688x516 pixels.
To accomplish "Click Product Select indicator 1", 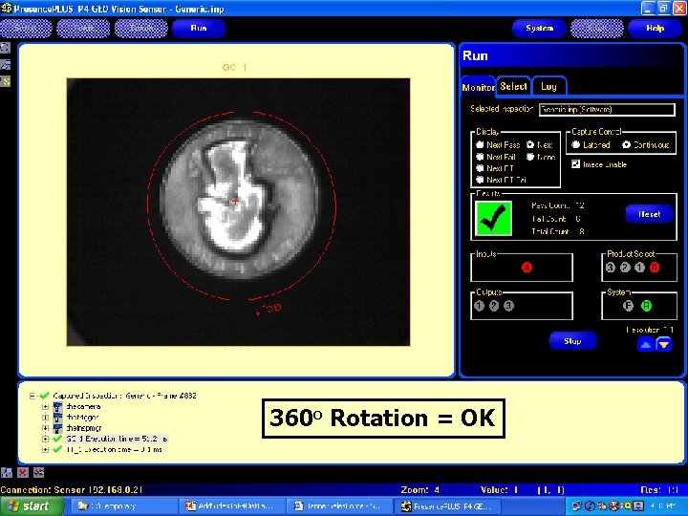I will coord(639,268).
